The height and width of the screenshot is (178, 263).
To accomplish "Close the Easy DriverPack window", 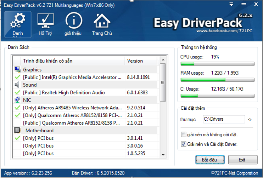I will (x=256, y=4).
